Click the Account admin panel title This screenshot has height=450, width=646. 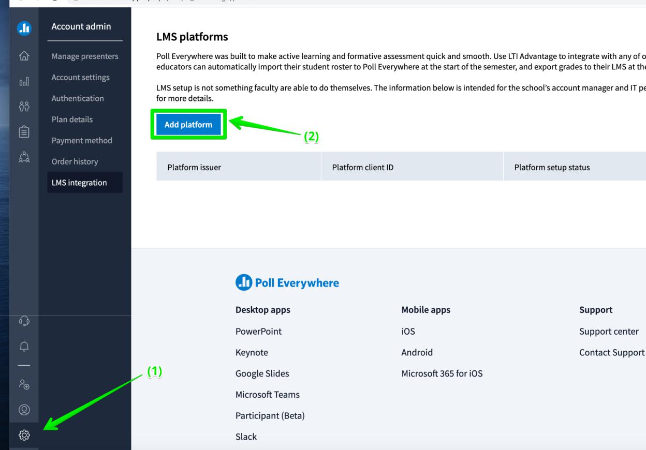pos(81,27)
